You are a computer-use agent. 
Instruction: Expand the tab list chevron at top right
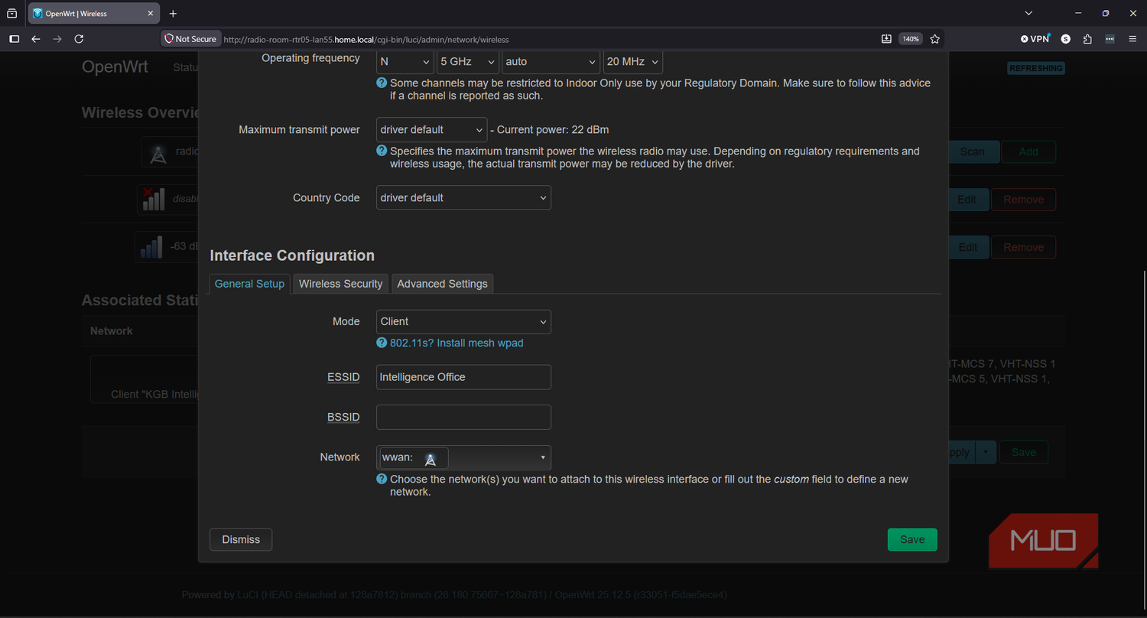(1028, 14)
